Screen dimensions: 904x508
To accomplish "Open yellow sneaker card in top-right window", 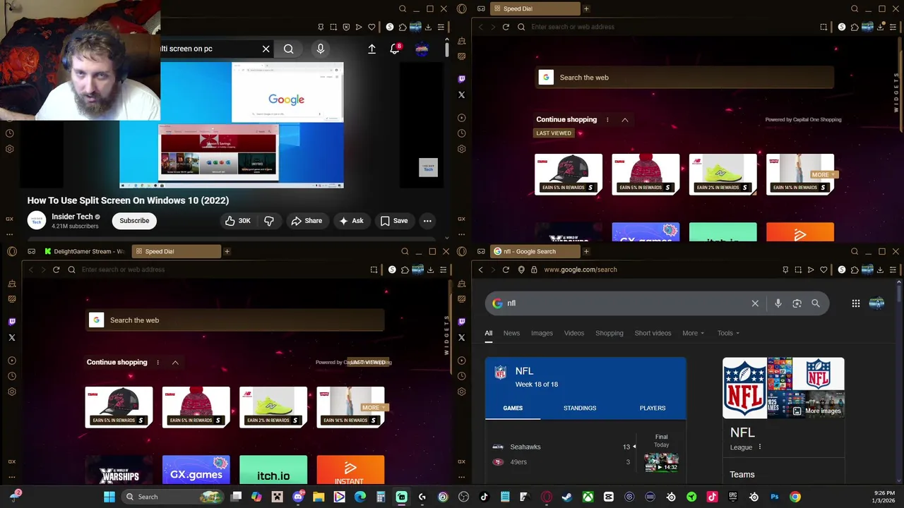I will click(722, 174).
